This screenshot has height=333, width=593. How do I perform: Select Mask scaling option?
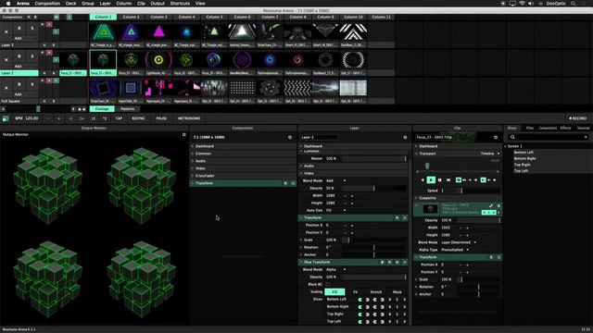click(x=397, y=292)
